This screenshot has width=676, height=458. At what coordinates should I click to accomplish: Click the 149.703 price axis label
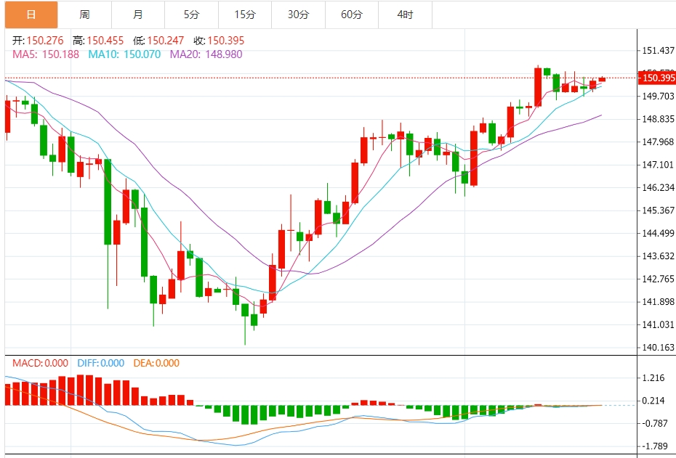(658, 96)
